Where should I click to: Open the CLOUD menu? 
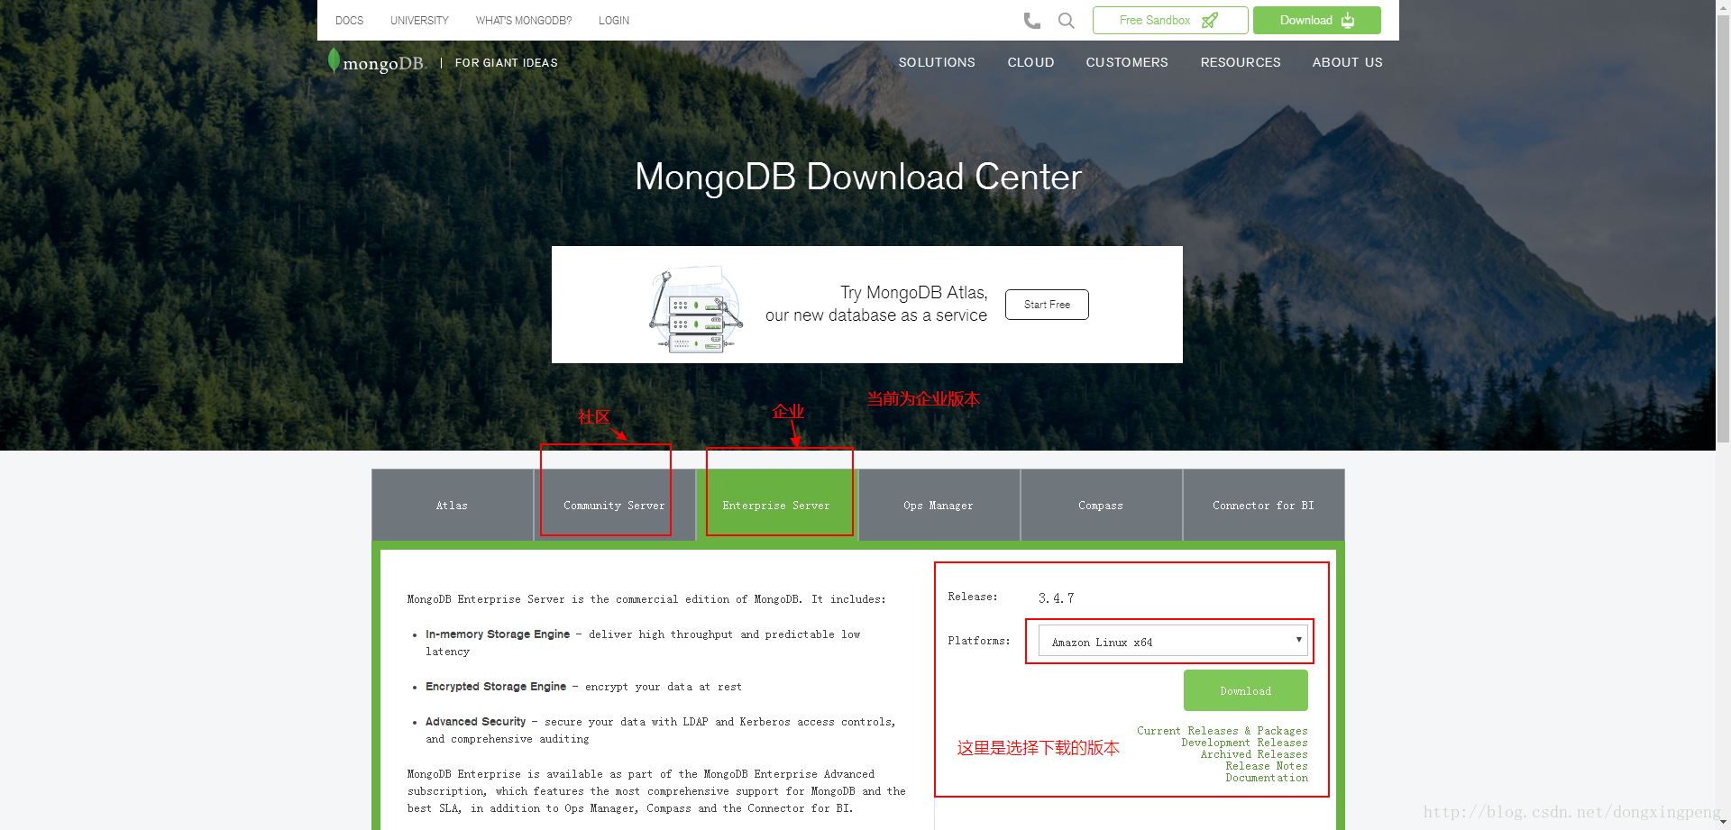tap(1030, 62)
